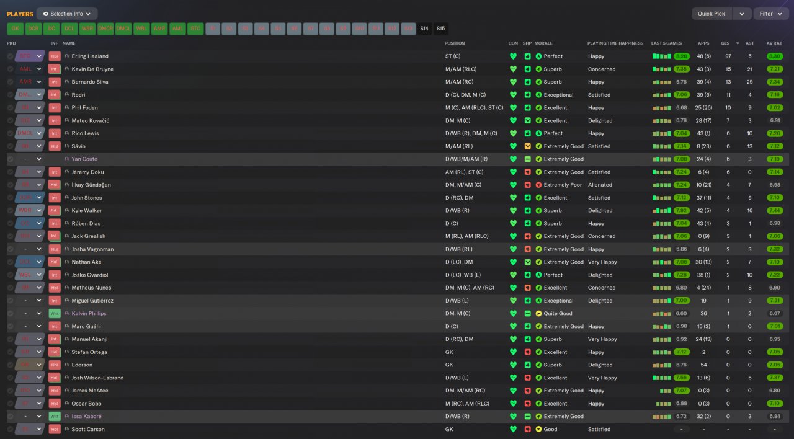
Task: Click the player icon beside Jérémy Doku
Action: pos(66,172)
